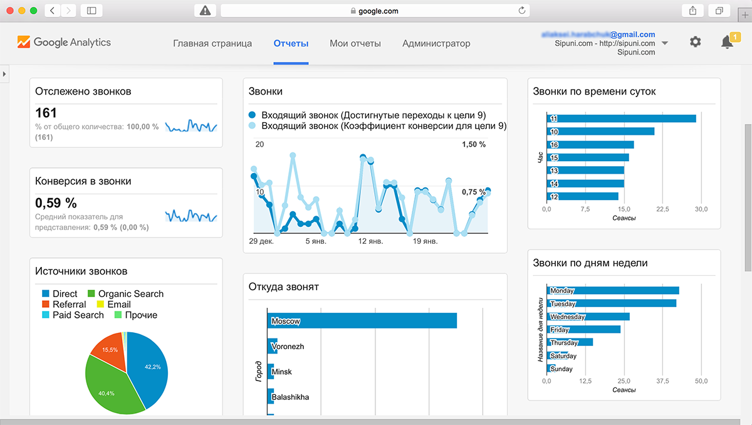Click the hour 11 bar
Image resolution: width=752 pixels, height=425 pixels.
point(622,118)
